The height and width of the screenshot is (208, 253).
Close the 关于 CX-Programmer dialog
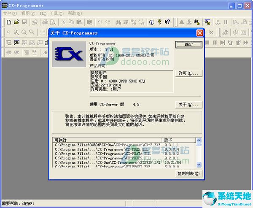pos(200,33)
